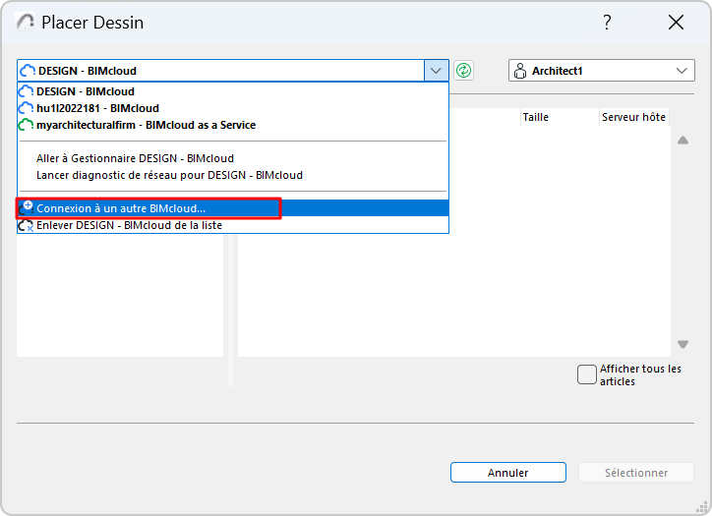Viewport: 712px width, 516px height.
Task: Click the plus icon for Connexion à un autre BIMcloud
Action: [x=28, y=207]
